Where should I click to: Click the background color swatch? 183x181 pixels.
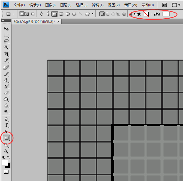tap(9, 166)
